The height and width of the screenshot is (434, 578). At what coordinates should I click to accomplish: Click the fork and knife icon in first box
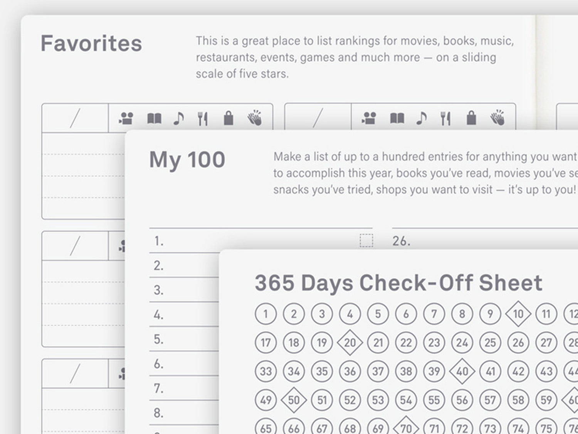[203, 118]
